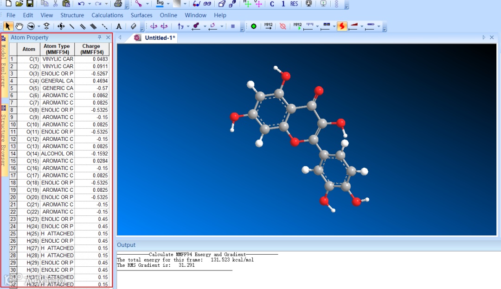The image size is (501, 289).
Task: Create a new document with the New icon
Action: tap(8, 4)
